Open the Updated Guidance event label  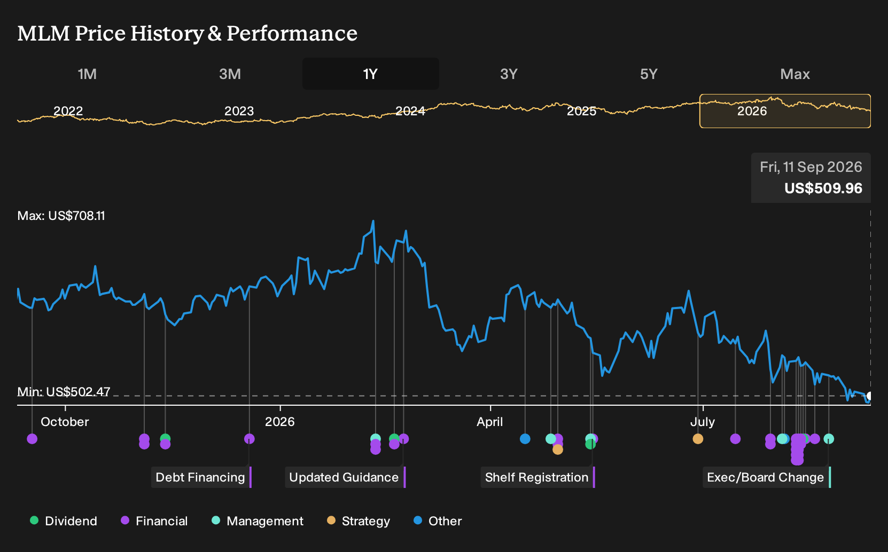(345, 477)
